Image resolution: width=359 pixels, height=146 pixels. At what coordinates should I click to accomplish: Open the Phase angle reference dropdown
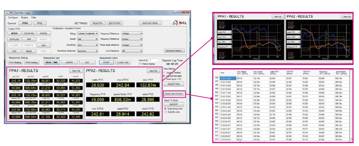pos(132,45)
